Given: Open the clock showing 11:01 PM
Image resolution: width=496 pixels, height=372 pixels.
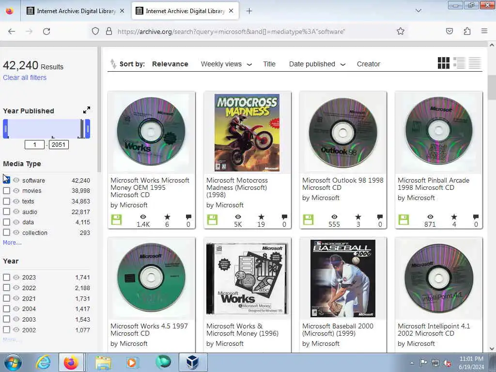Looking at the screenshot, I should [471, 362].
